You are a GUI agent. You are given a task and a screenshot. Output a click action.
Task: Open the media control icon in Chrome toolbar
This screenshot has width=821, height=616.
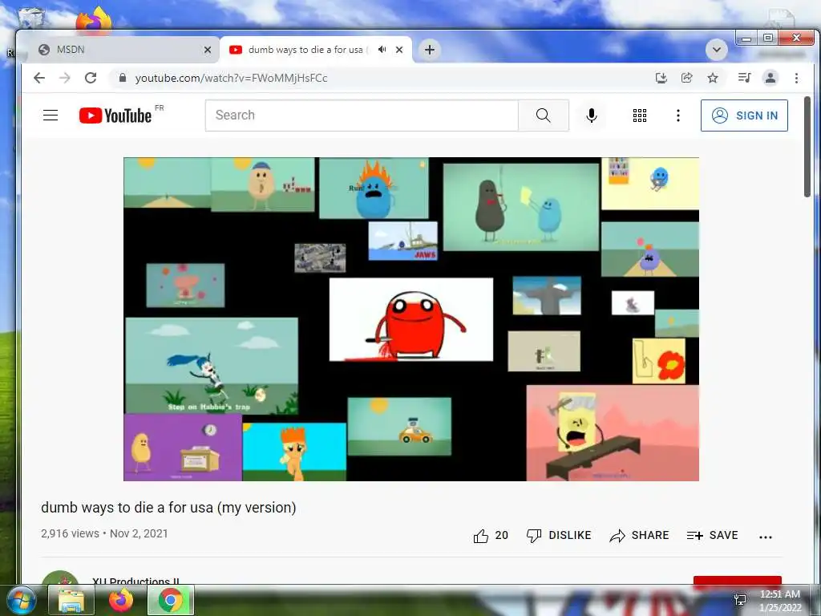pyautogui.click(x=744, y=78)
